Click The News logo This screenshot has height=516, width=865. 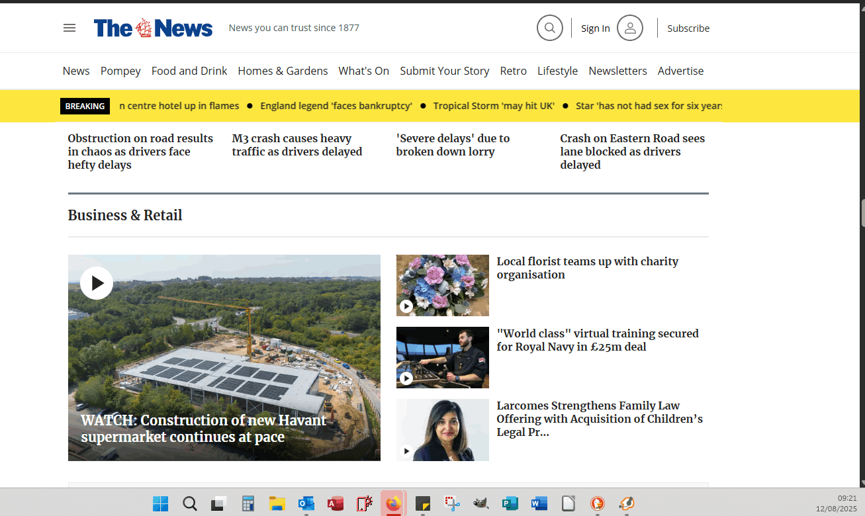153,28
